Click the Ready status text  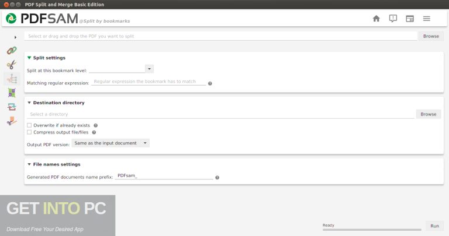point(328,225)
